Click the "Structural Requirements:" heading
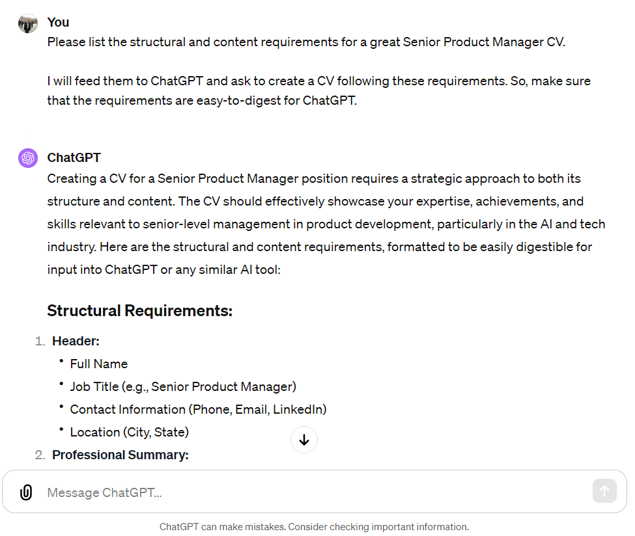 click(139, 311)
